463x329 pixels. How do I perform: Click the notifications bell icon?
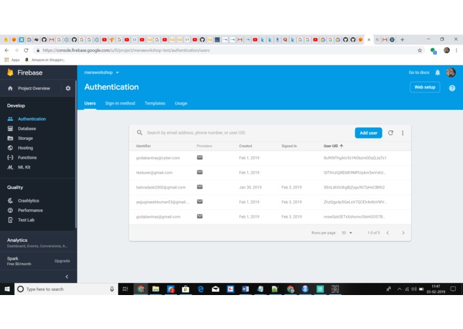click(438, 73)
